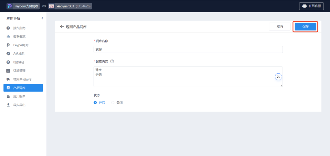Click the link chain icon in header
Viewport: 330px width, 156px height.
click(x=44, y=6)
